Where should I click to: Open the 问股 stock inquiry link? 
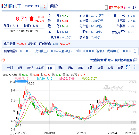click(54, 6)
